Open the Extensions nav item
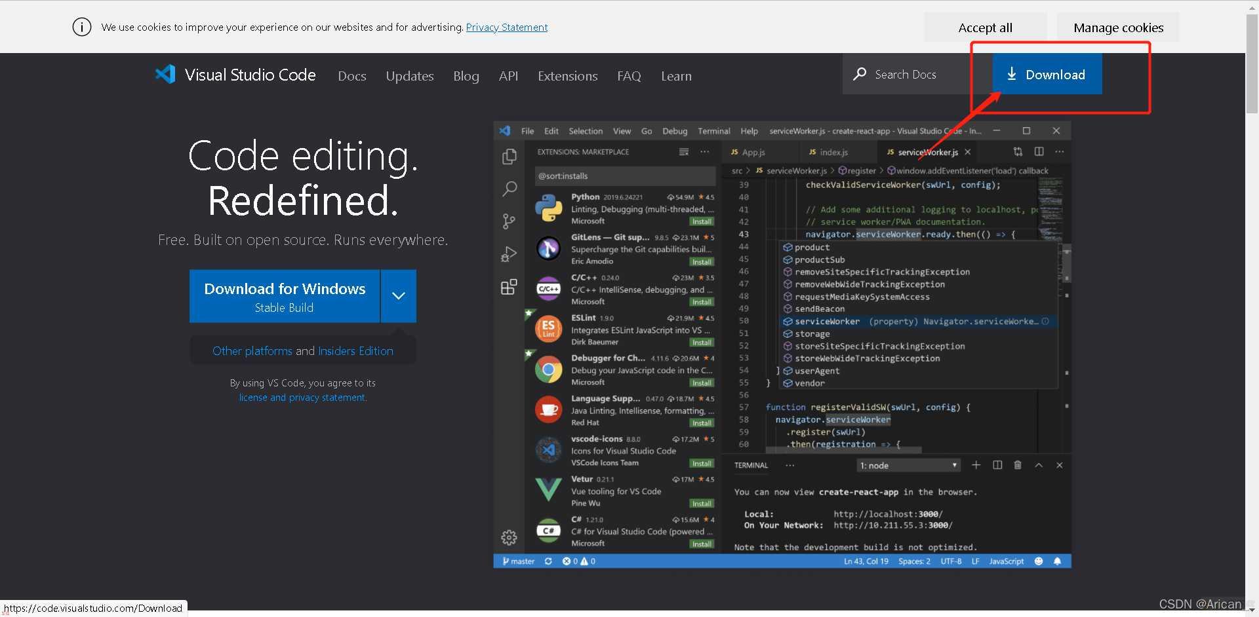Viewport: 1259px width, 617px height. click(x=568, y=76)
